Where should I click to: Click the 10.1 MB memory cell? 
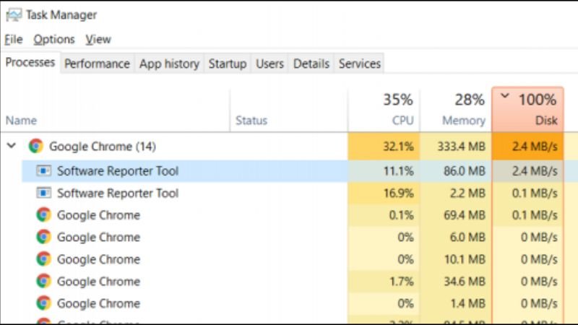(x=456, y=259)
